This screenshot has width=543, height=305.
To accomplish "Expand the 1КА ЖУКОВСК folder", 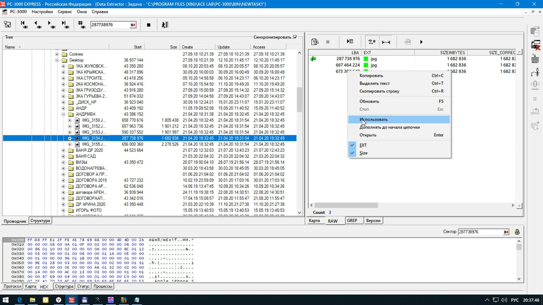I will coord(63,66).
